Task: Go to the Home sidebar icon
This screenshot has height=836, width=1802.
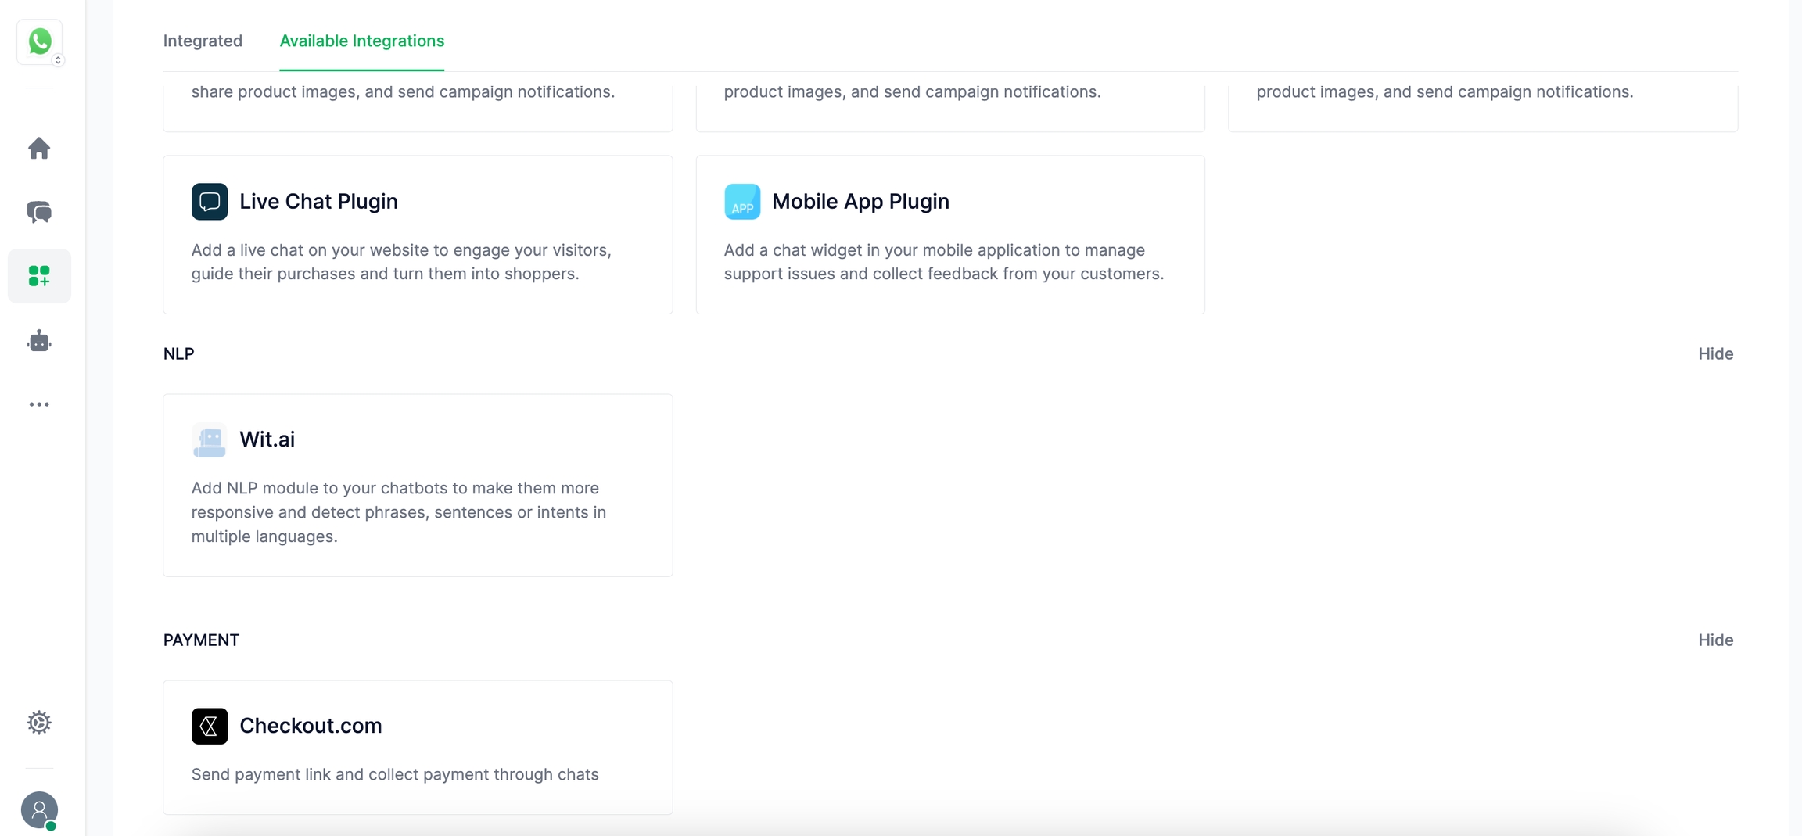Action: pos(39,148)
